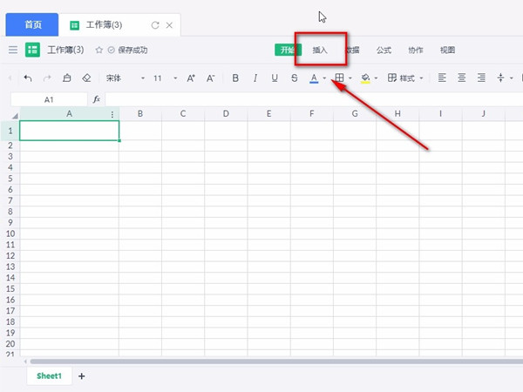Toggle underline formatting
Screen dimensions: 523x392
(275, 78)
